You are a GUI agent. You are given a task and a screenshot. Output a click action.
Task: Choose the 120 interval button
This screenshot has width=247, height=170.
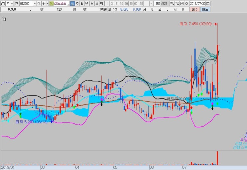141,3
